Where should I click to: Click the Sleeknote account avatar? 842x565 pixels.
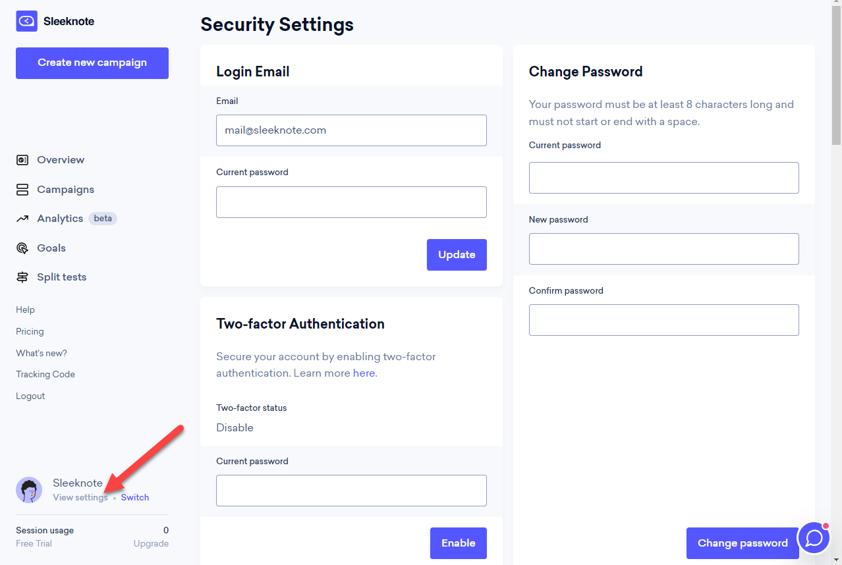tap(29, 490)
